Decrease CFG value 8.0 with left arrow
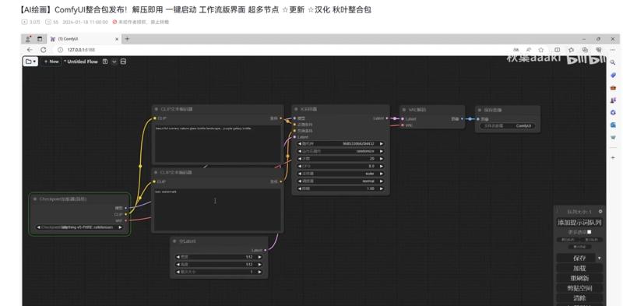This screenshot has height=306, width=623. 300,166
